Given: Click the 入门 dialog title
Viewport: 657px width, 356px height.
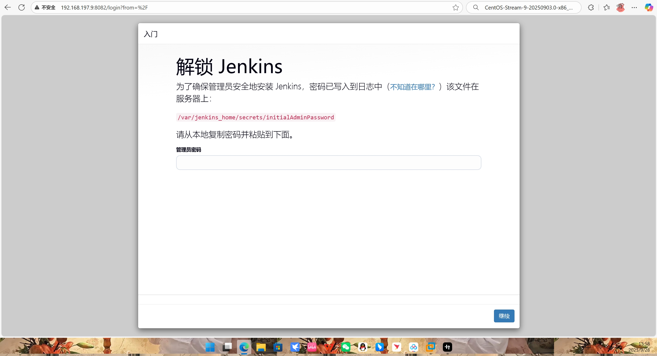Looking at the screenshot, I should [151, 34].
